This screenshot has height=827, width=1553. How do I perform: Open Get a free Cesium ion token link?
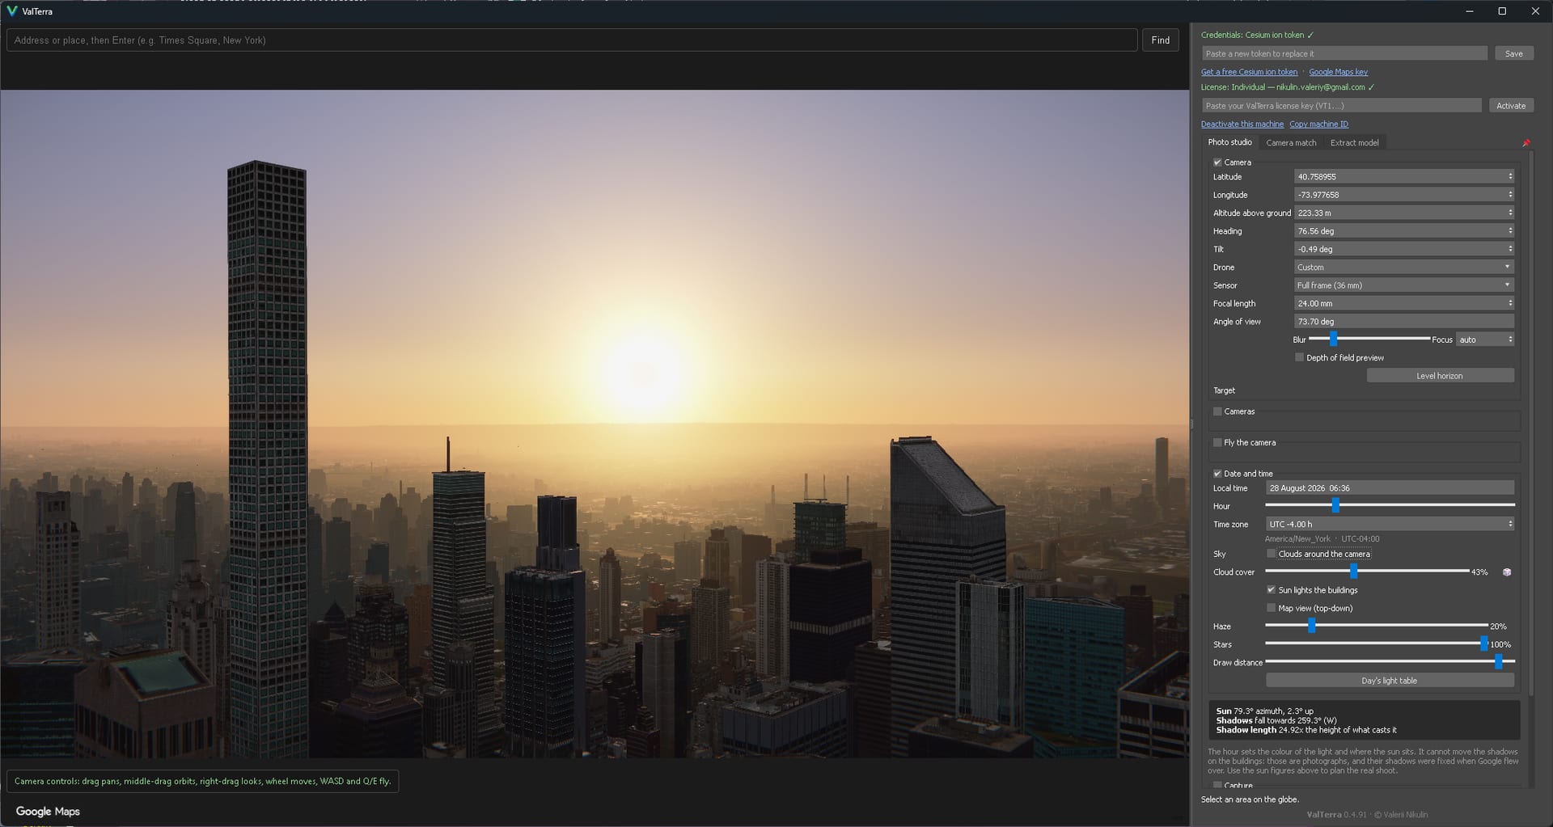pos(1249,72)
